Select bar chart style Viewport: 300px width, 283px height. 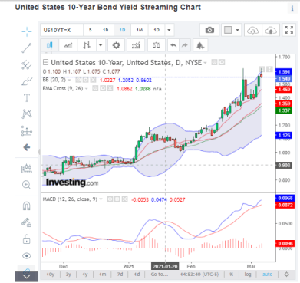[x=87, y=45]
